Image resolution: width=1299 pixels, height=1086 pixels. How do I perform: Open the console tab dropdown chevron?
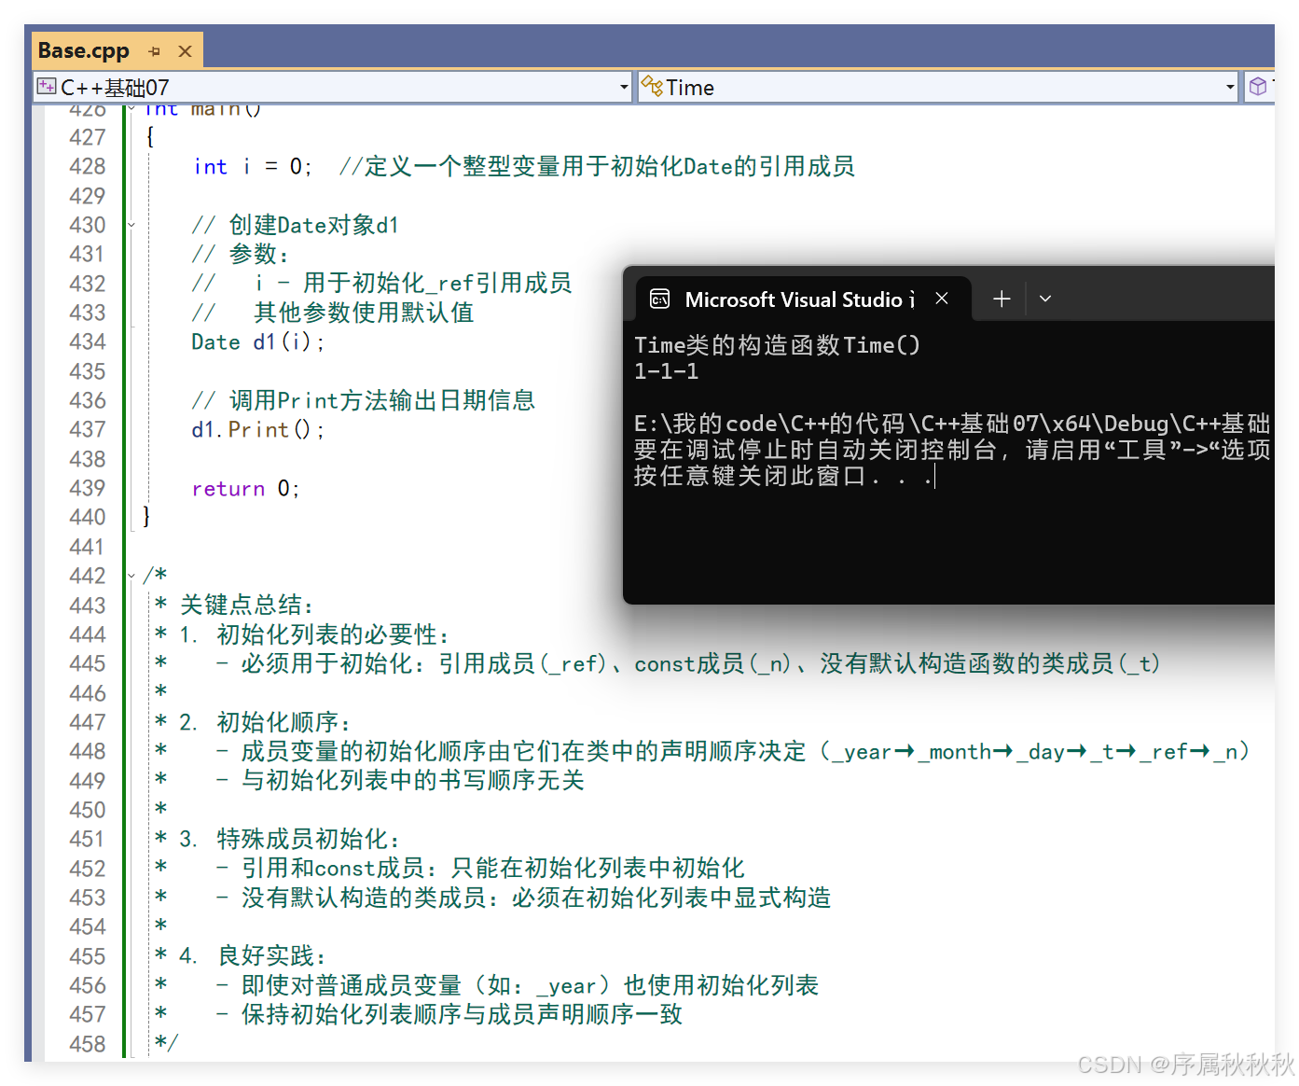coord(1045,299)
